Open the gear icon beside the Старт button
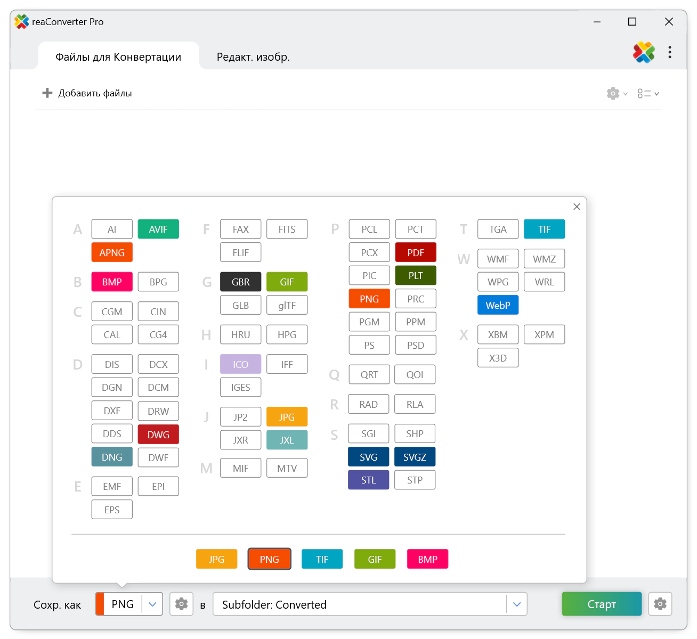The image size is (697, 639). click(660, 604)
